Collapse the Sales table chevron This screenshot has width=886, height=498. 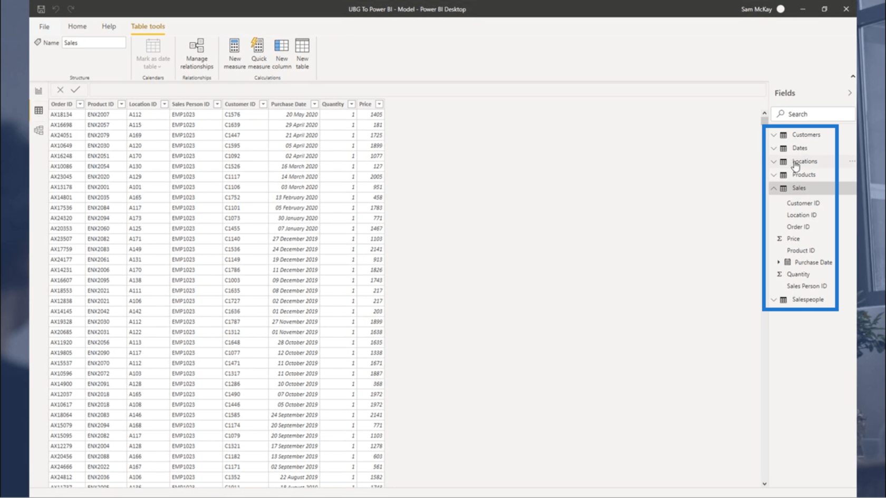point(774,188)
